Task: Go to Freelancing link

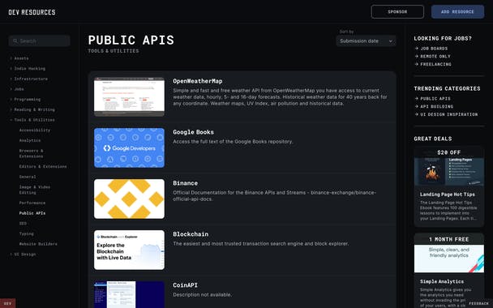Action: 435,64
